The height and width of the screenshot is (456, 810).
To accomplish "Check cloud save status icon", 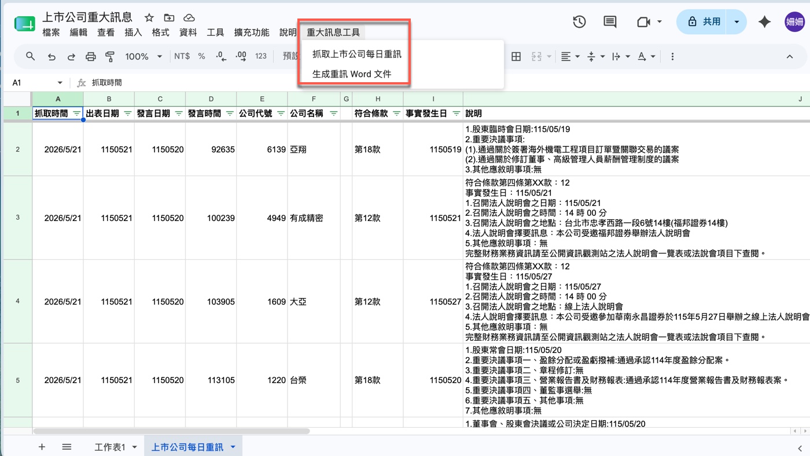I will [189, 18].
